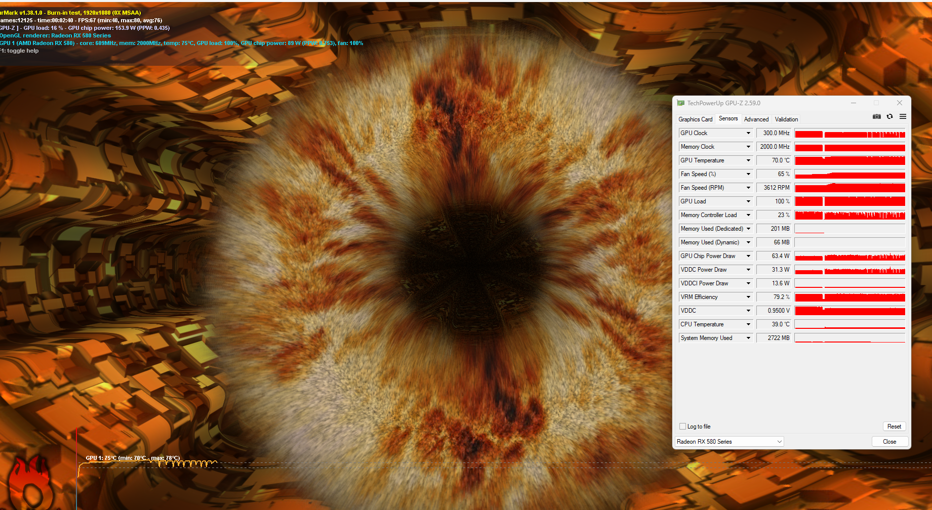Click the Memory Controller Load history graph
932x510 pixels.
coord(850,215)
